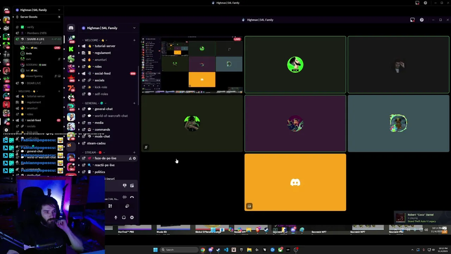Screen dimensions: 451x254
Task: Open Discord inbox icon in title bar
Action: (412, 20)
